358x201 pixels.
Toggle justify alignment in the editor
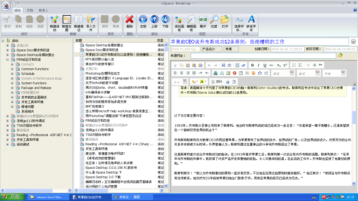(194, 73)
